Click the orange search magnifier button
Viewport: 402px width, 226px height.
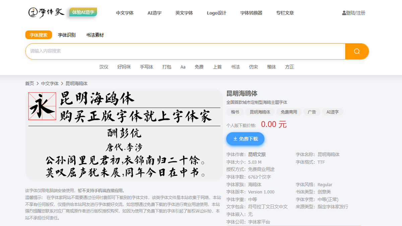click(357, 51)
